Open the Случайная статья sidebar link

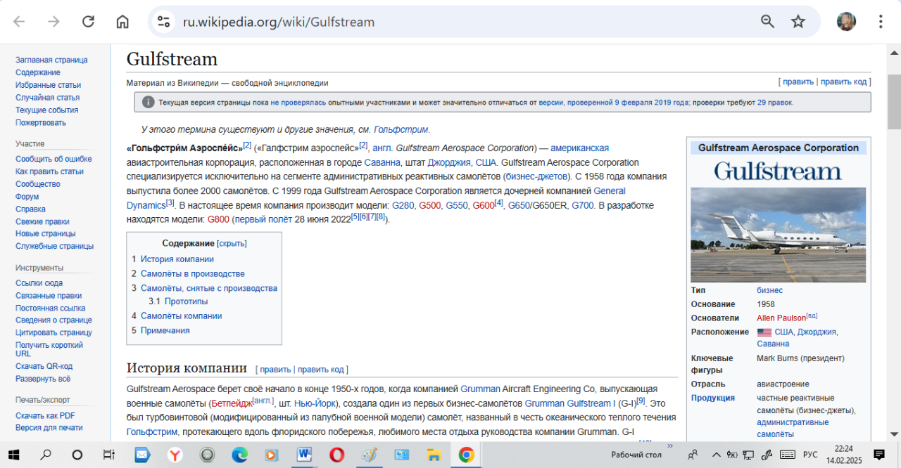click(47, 98)
